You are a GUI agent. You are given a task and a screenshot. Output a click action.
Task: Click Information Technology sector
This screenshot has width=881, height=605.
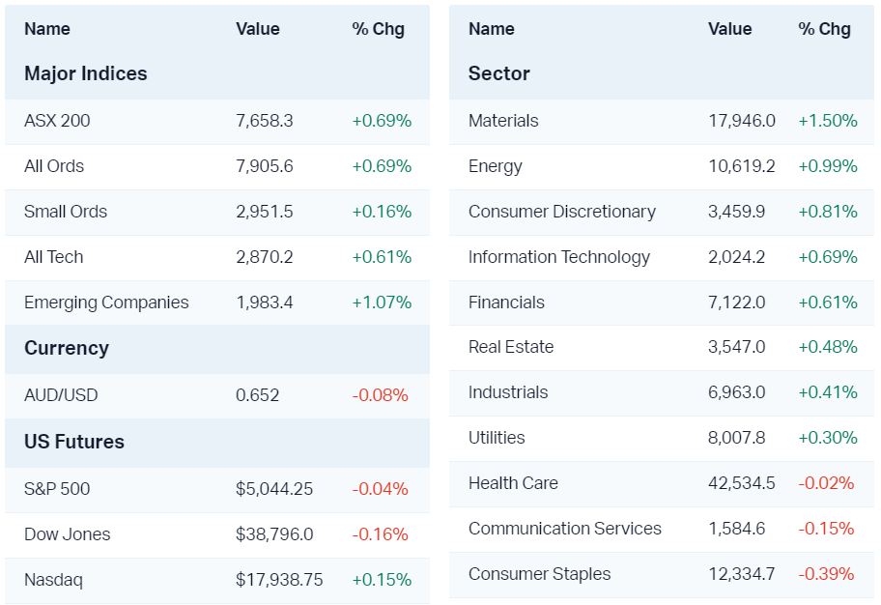(559, 257)
